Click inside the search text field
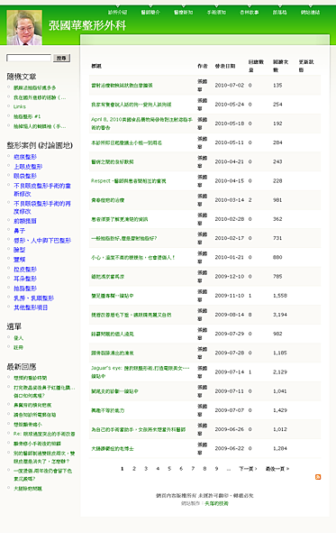Screen dimensions: 336x541 tap(29, 59)
